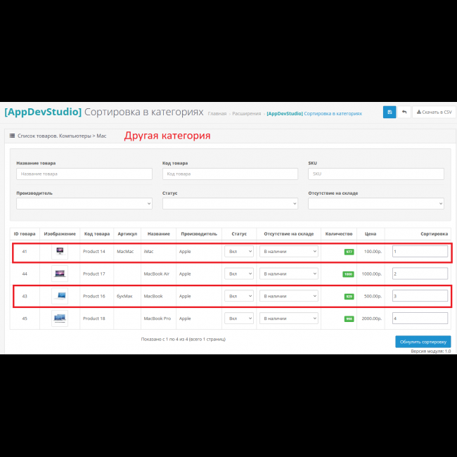Go to Главная breadcrumb link
The height and width of the screenshot is (457, 457).
(217, 113)
